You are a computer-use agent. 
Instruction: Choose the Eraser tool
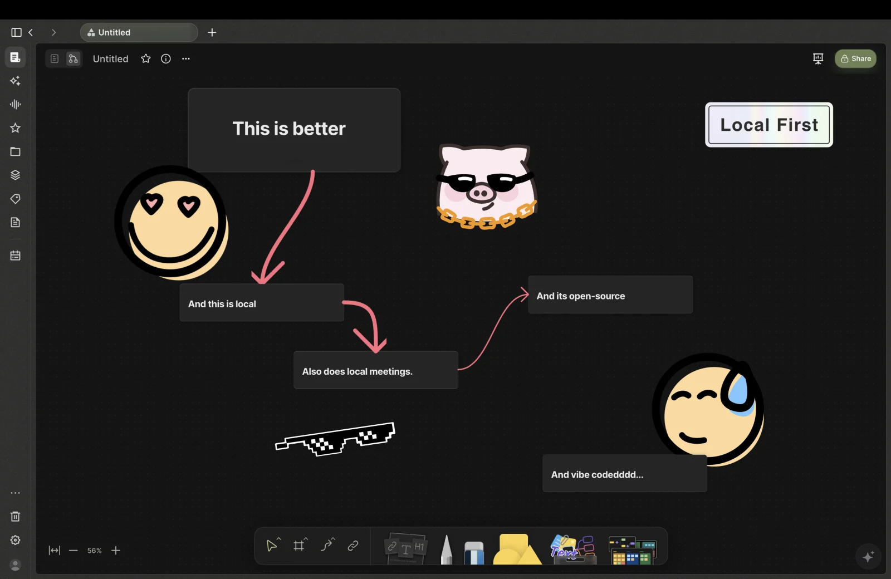(x=474, y=552)
